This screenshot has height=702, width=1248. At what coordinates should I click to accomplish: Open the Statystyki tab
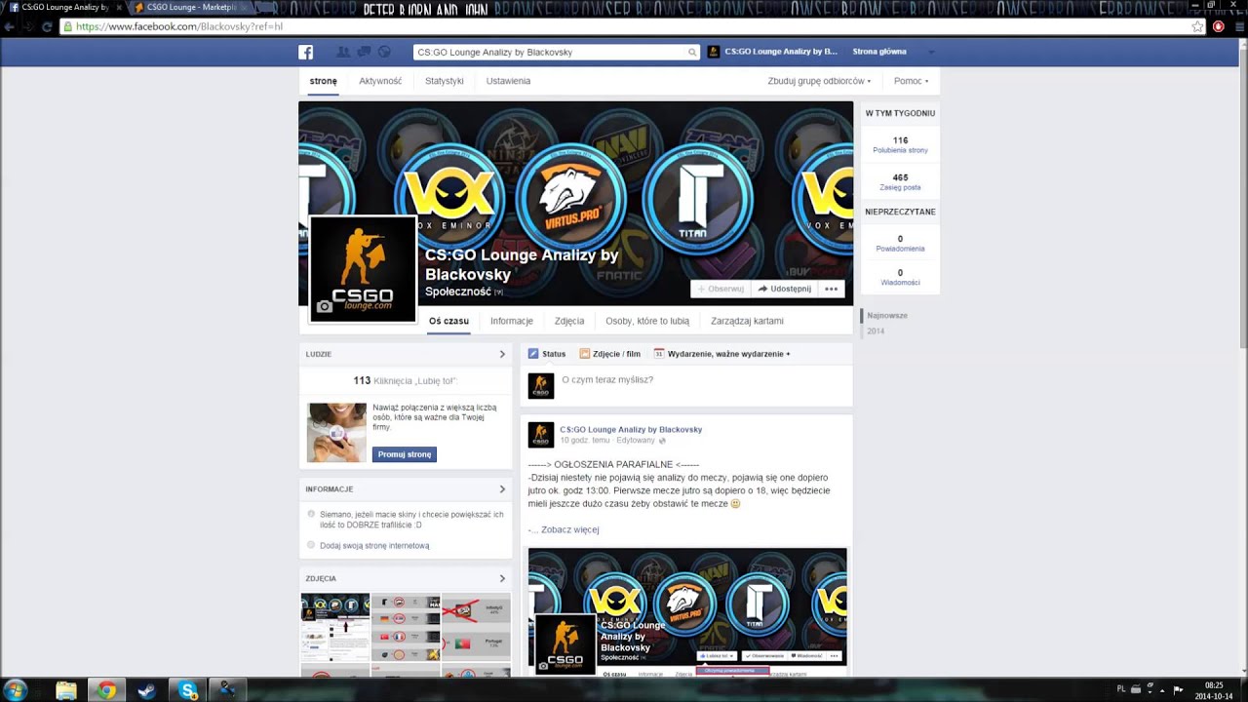445,81
